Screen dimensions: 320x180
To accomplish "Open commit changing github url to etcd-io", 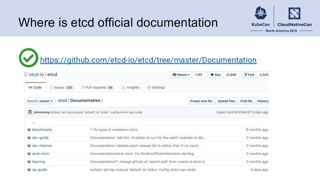I will click(147, 162).
